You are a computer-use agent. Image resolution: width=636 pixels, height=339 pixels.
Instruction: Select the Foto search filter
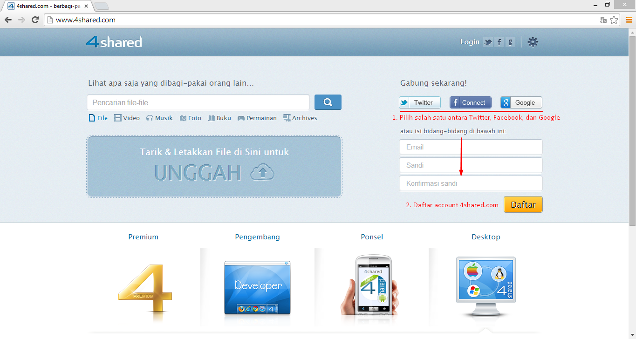pos(191,118)
